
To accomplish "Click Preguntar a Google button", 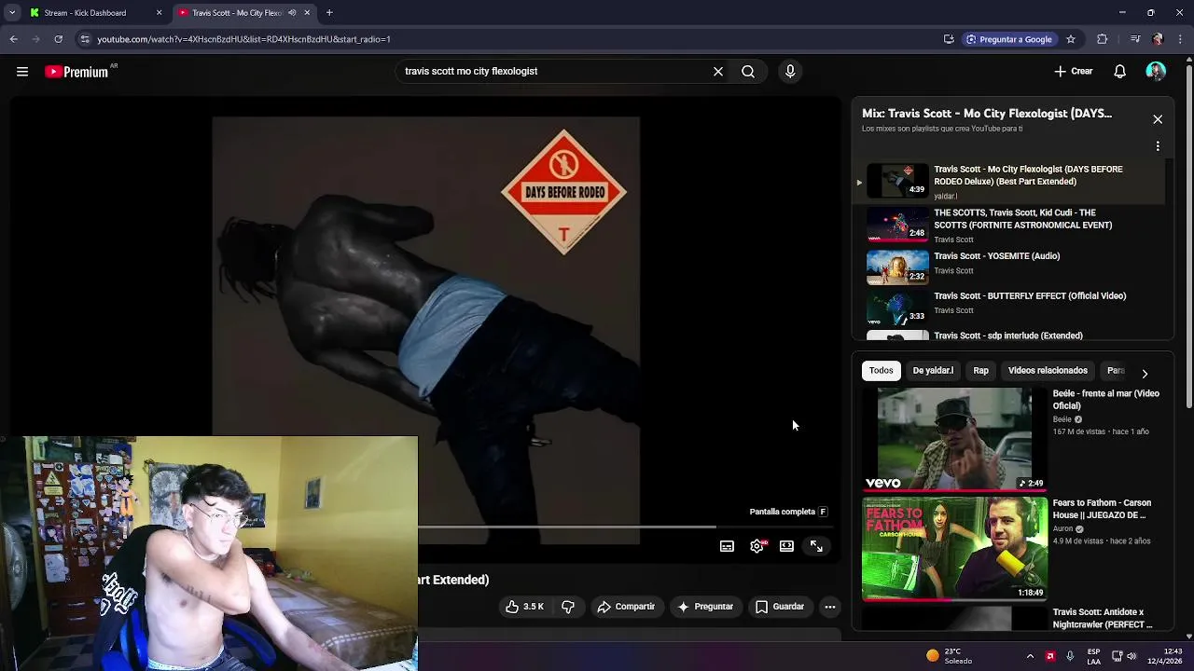I will (1009, 39).
